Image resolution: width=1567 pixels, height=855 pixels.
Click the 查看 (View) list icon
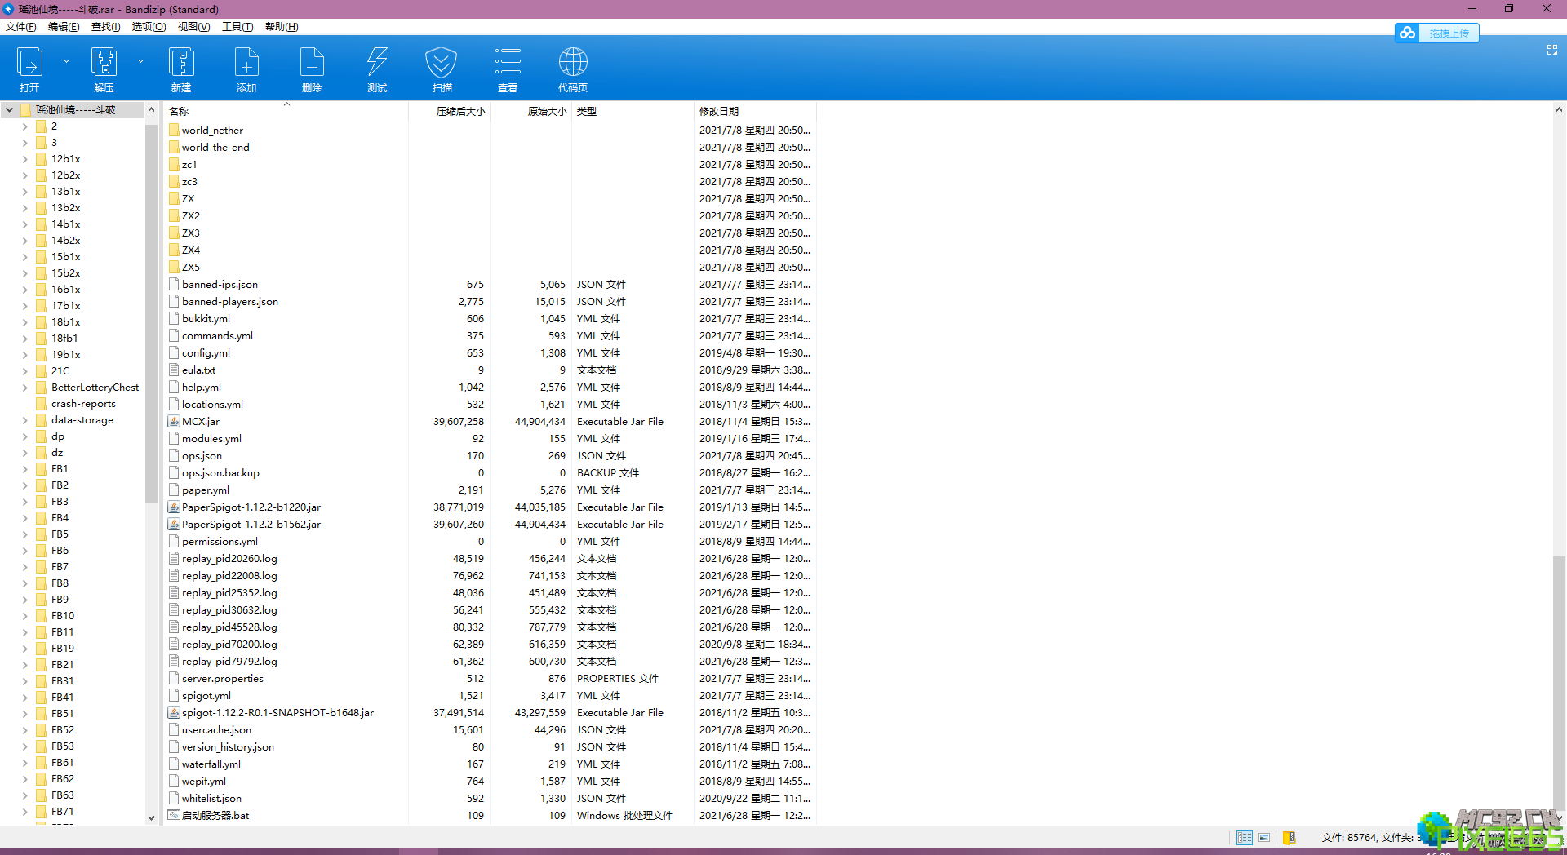click(508, 62)
